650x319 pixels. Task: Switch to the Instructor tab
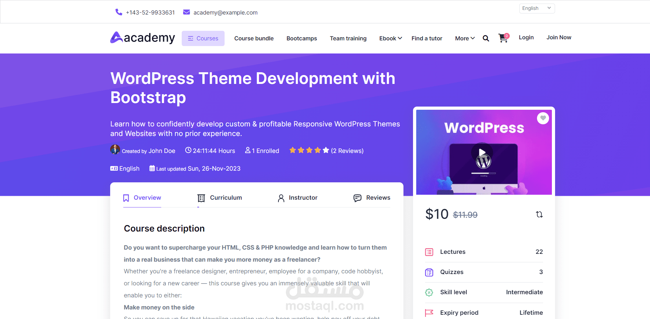(x=298, y=198)
